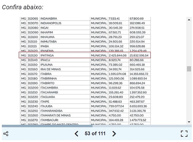Click the "53 of 111" page indicator
193x142 pixels.
pyautogui.click(x=95, y=134)
